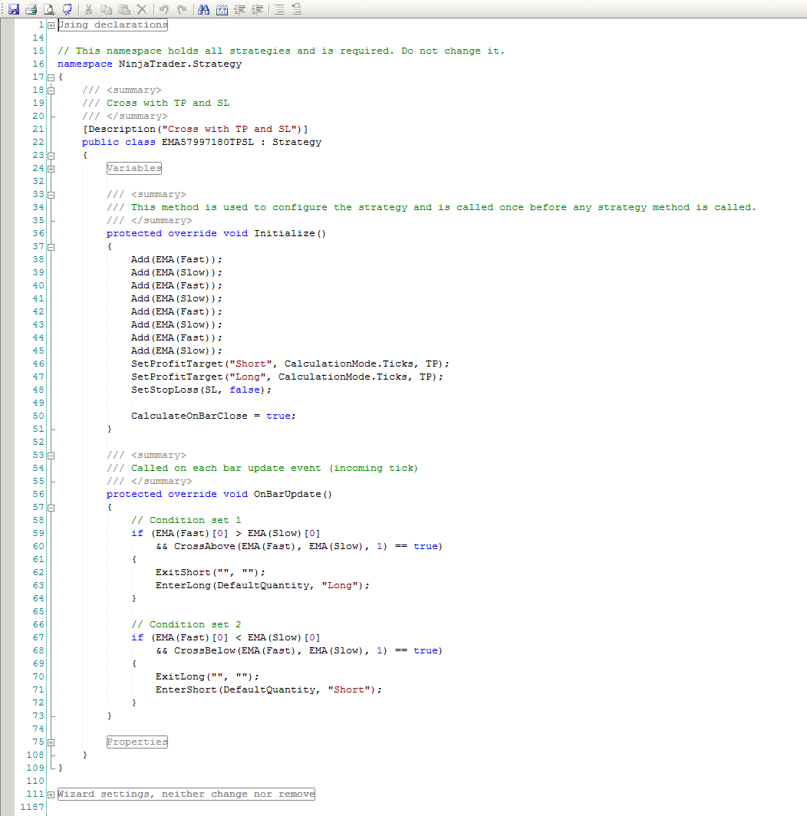This screenshot has height=816, width=807.
Task: Click 'ExitShort("", "");' on line 62
Action: (x=210, y=572)
